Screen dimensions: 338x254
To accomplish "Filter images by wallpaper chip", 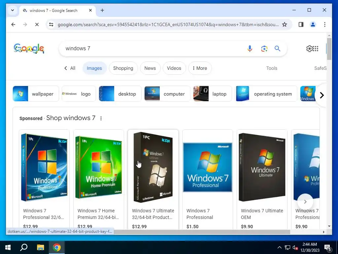I will tap(36, 94).
